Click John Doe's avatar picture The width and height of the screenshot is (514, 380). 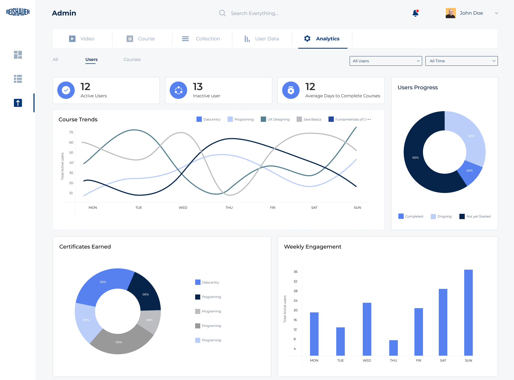point(451,13)
